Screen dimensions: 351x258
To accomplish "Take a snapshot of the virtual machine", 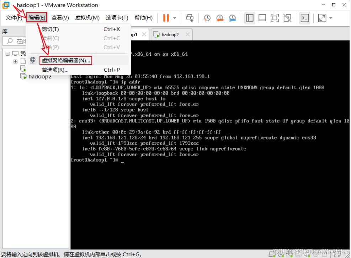I will pyautogui.click(x=207, y=18).
